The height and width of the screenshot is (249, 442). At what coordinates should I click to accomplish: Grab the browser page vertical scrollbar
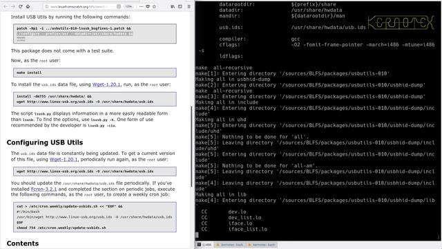(x=192, y=147)
